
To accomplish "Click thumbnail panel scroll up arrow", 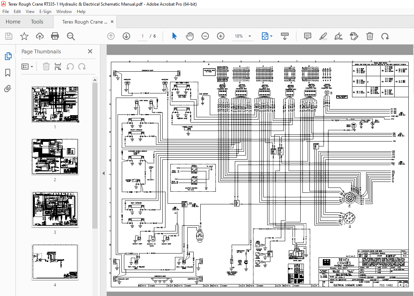I will click(x=95, y=80).
